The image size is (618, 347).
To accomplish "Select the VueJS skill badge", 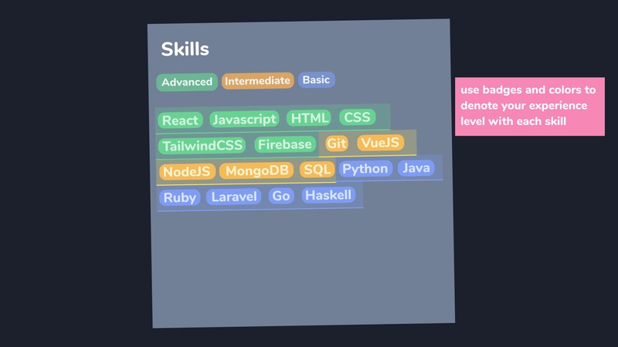I will pos(380,143).
